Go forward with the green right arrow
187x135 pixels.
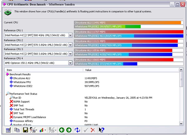point(69,130)
